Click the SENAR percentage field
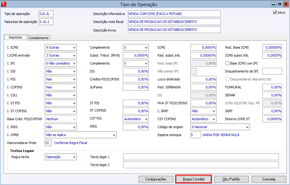Image resolution: width=290 pixels, height=185 pixels. pyautogui.click(x=272, y=95)
